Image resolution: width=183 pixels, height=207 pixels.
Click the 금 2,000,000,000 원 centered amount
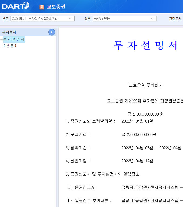coord(146,114)
